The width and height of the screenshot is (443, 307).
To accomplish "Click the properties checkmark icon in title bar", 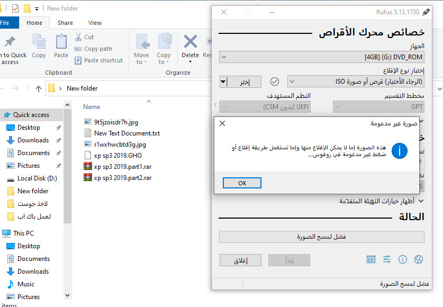I will tap(15, 8).
